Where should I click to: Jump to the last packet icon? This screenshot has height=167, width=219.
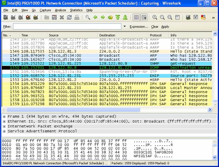[125, 17]
